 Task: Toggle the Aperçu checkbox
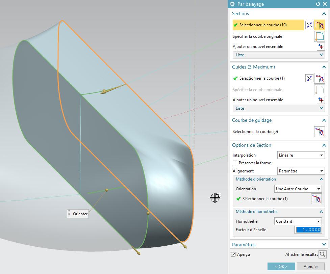(233, 254)
